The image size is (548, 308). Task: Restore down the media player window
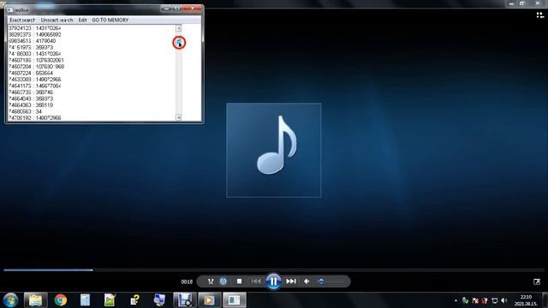(x=521, y=3)
